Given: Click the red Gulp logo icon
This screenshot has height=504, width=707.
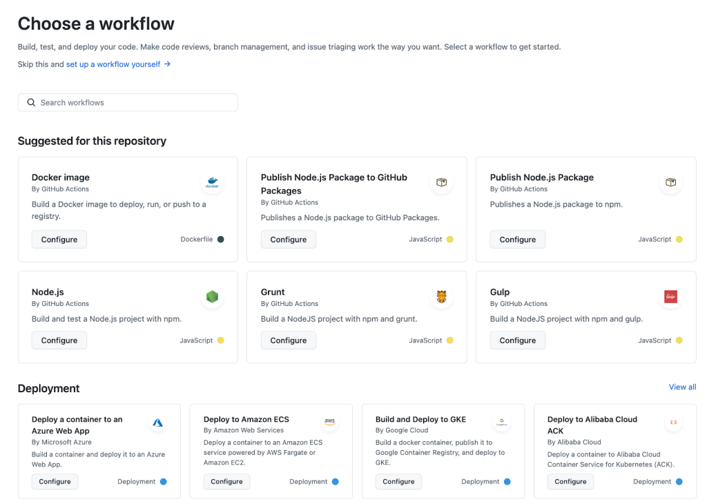Looking at the screenshot, I should tap(670, 297).
